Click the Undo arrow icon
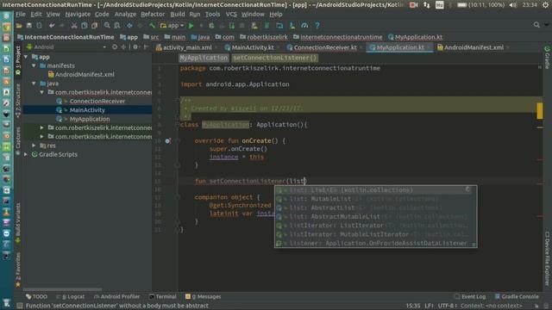 tap(52, 25)
